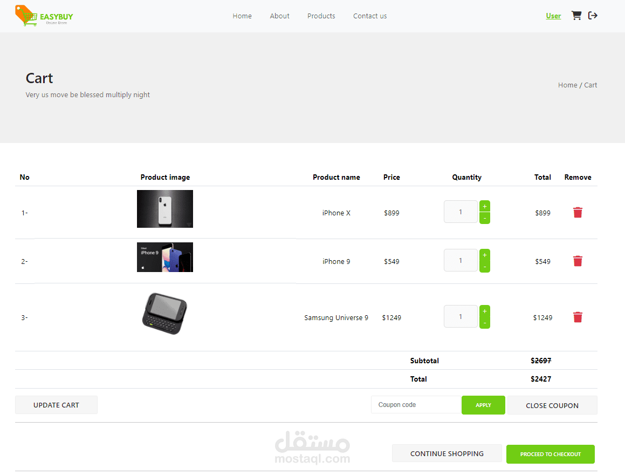
Task: Decrease iPhone 9 quantity with minus
Action: [x=485, y=267]
